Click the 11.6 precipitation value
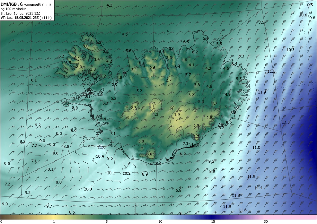Image resolution: width=317 pixels, height=224 pixels. (x=243, y=210)
